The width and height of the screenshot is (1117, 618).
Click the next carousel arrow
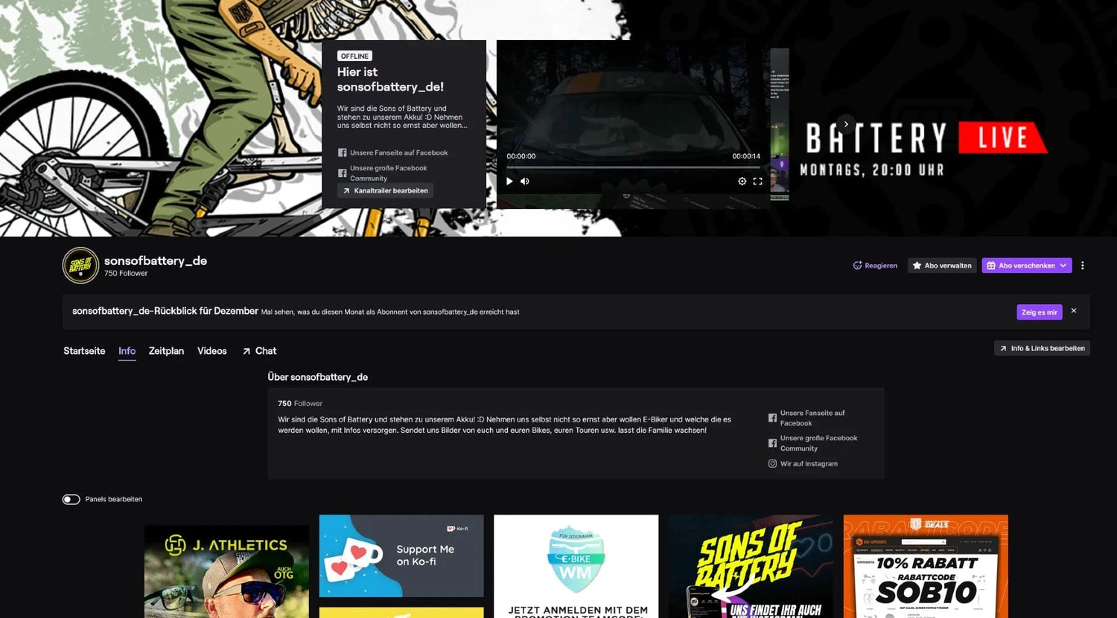(x=845, y=124)
